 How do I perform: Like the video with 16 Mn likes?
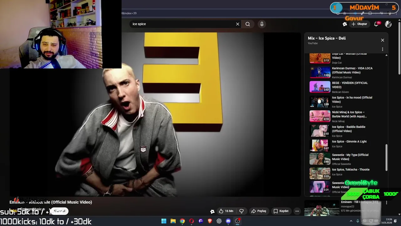[x=226, y=211]
